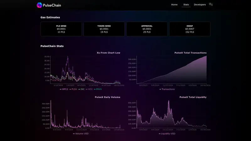Go to the Home page
Image resolution: width=251 pixels, height=141 pixels.
coord(174,5)
